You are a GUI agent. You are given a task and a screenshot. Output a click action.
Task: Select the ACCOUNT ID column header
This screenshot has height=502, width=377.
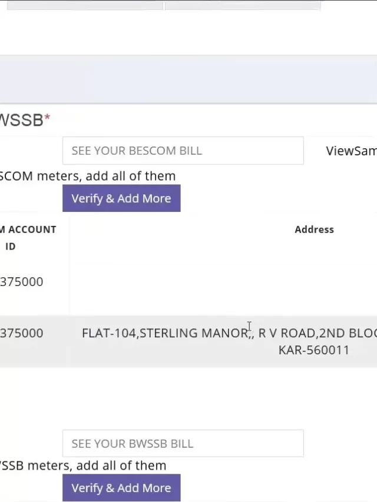[28, 238]
